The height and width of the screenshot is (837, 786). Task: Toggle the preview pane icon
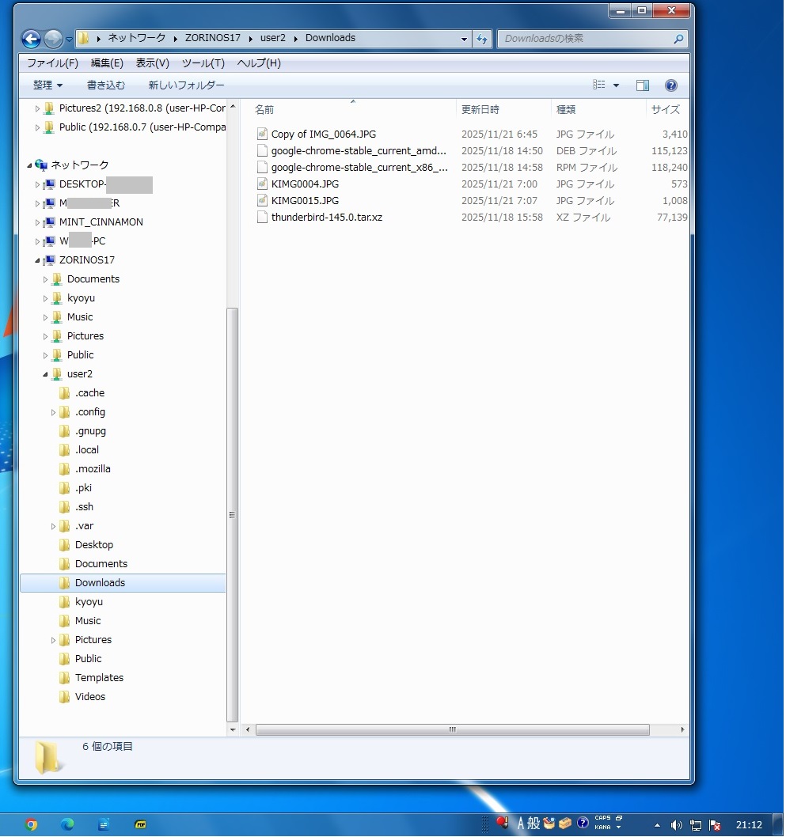[642, 85]
